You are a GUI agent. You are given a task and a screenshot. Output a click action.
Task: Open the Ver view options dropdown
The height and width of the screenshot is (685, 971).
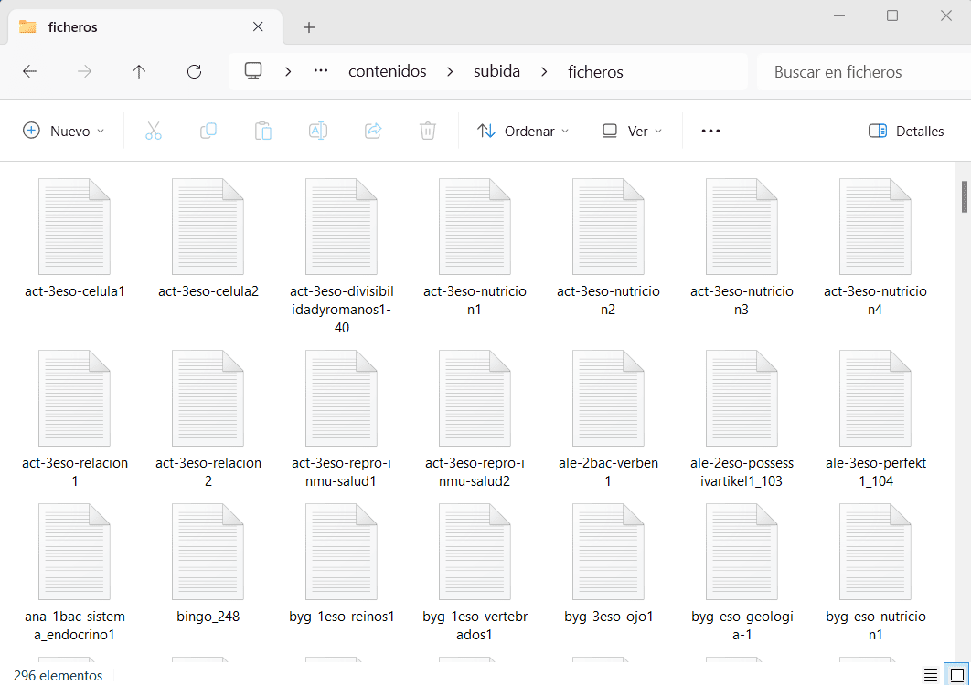click(632, 131)
